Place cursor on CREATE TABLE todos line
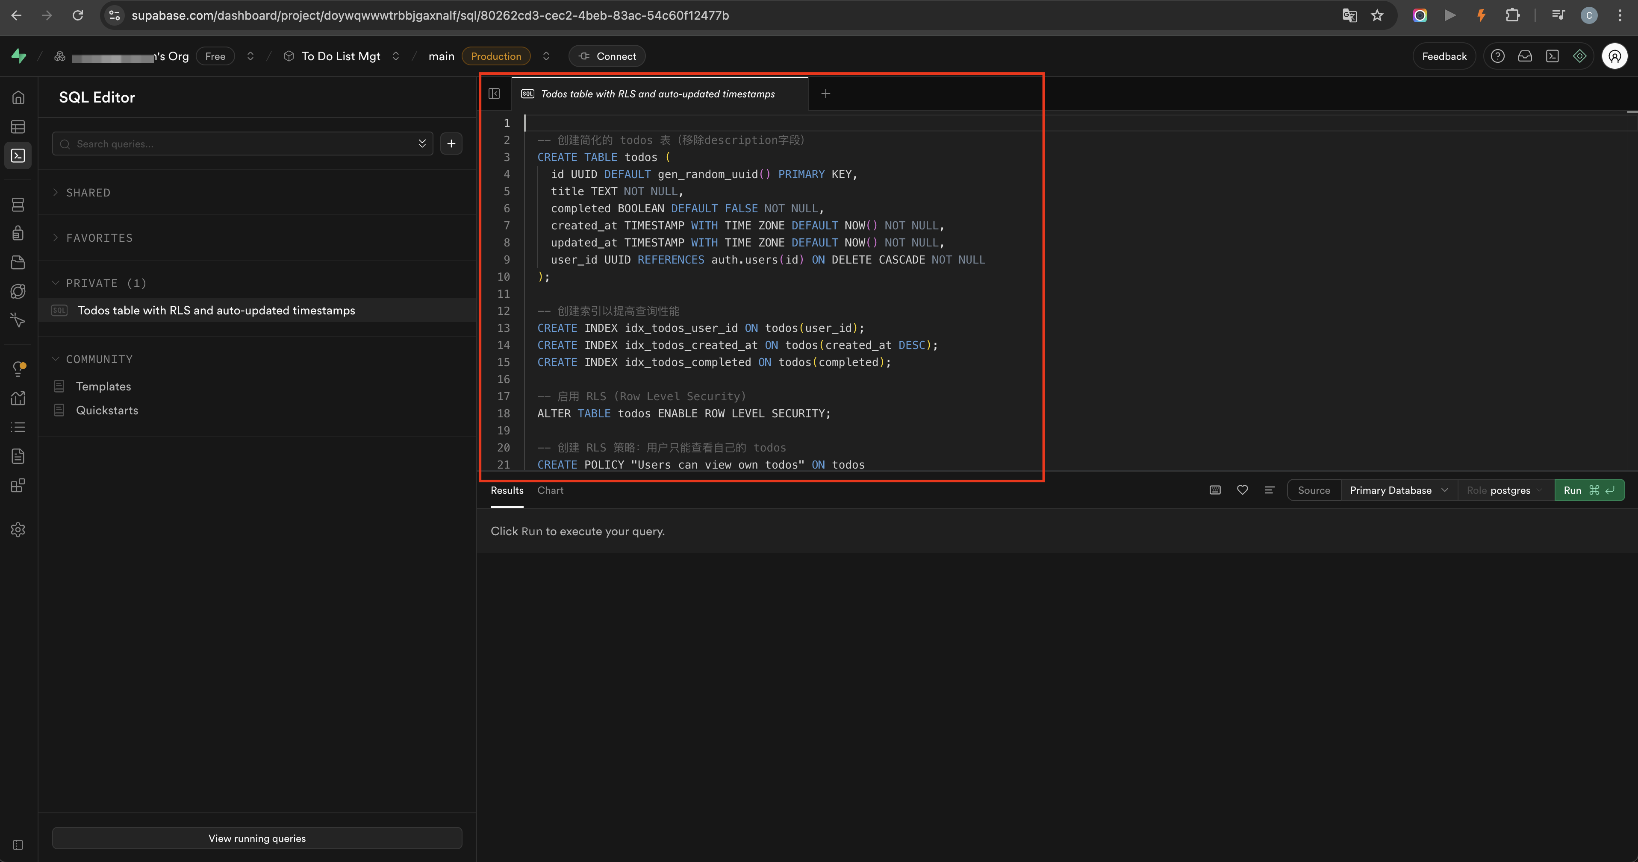 [604, 157]
